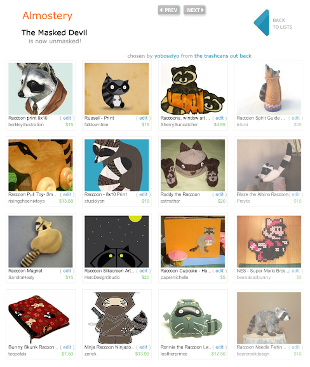
Task: Edit the Raccoon Silkscreen Art listing
Action: pos(144,271)
